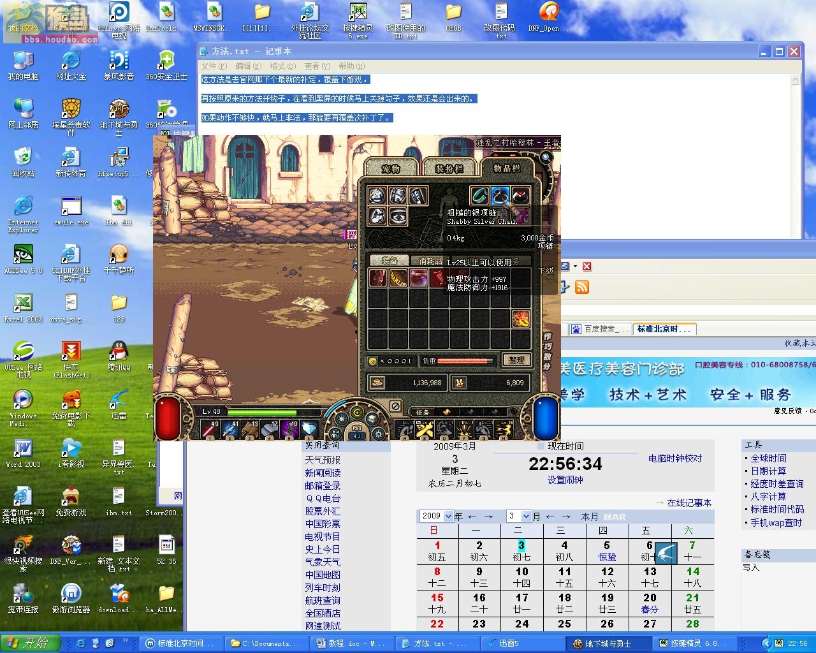Open 列车时刻 link in sidebar
The width and height of the screenshot is (816, 653).
coord(323,587)
